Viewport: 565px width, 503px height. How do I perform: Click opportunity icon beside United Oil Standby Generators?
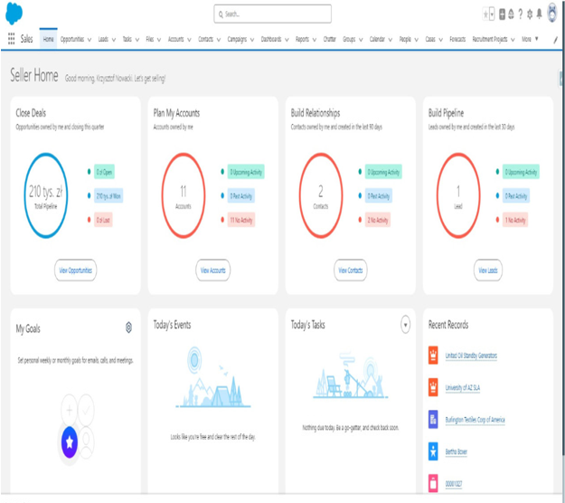(x=433, y=356)
